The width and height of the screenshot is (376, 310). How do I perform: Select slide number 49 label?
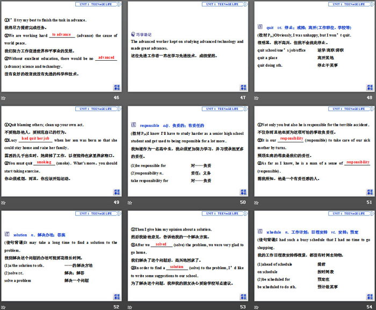pyautogui.click(x=117, y=202)
